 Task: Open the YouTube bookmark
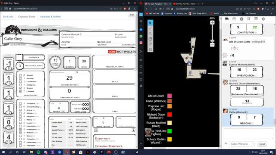tap(153, 13)
